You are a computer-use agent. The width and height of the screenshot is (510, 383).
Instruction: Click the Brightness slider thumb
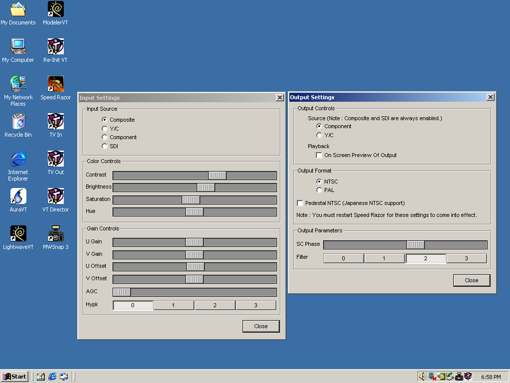(x=206, y=188)
